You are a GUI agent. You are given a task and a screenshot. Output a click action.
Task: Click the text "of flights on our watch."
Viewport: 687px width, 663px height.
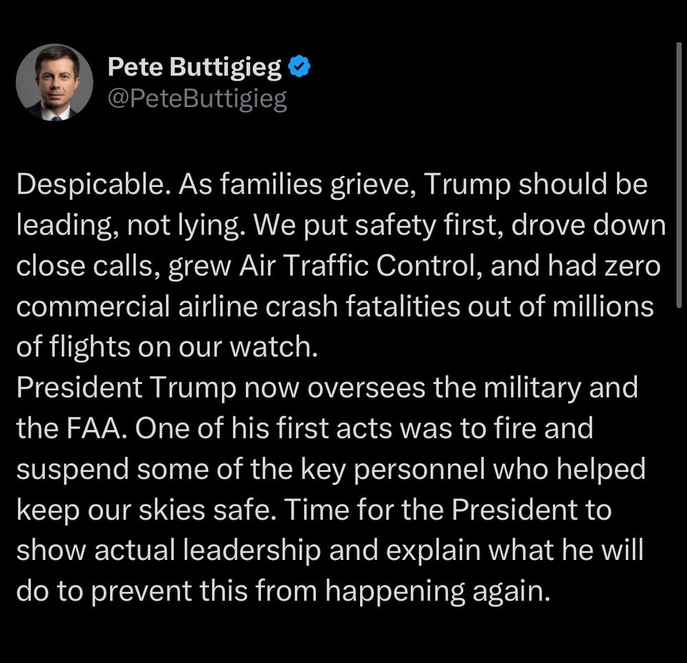click(167, 347)
